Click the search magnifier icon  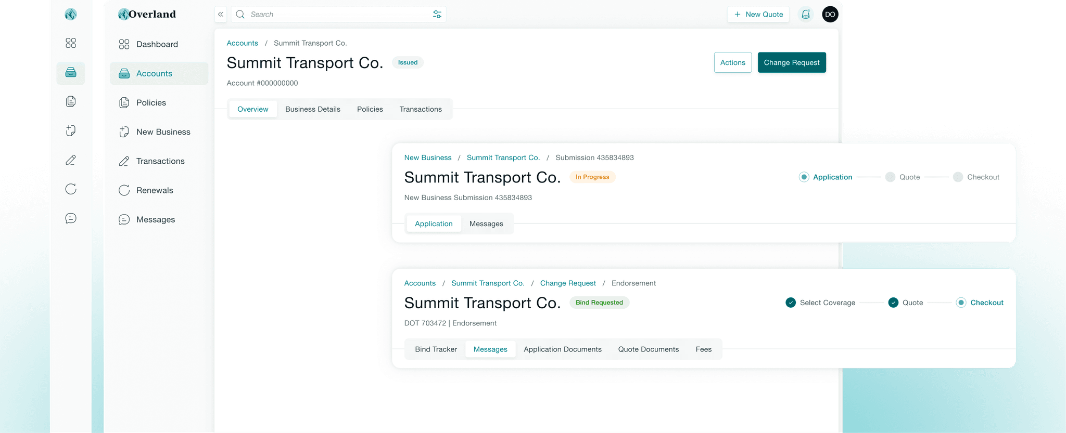click(240, 15)
